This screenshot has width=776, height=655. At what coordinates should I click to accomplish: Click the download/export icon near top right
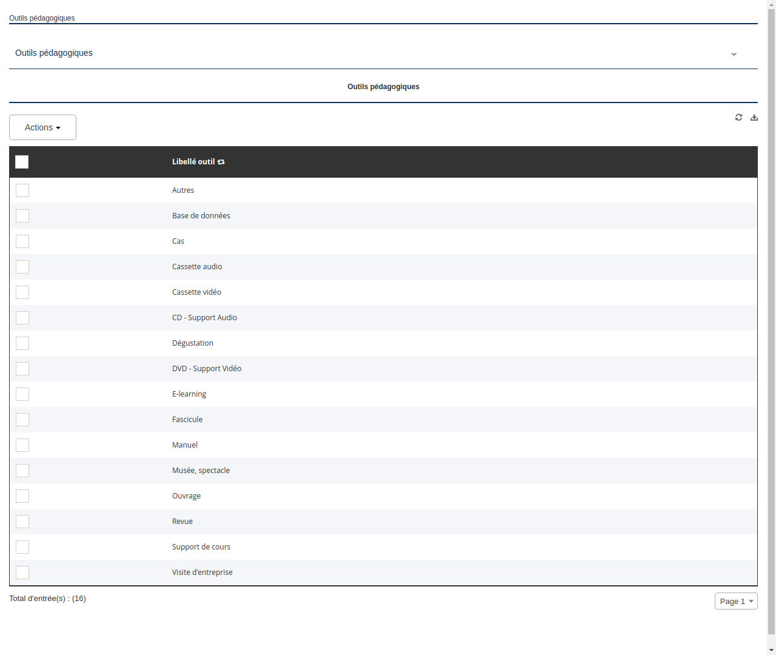coord(754,117)
